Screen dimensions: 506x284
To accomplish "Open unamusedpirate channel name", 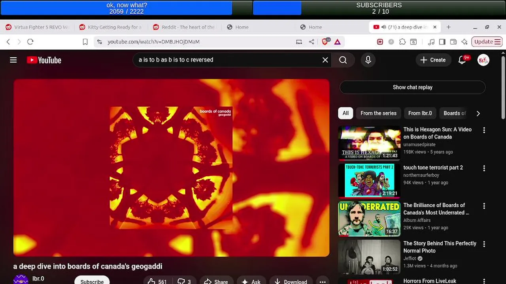I will 419,144.
